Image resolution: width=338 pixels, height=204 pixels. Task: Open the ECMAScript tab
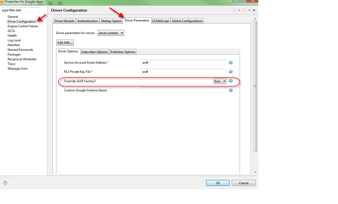coord(161,21)
